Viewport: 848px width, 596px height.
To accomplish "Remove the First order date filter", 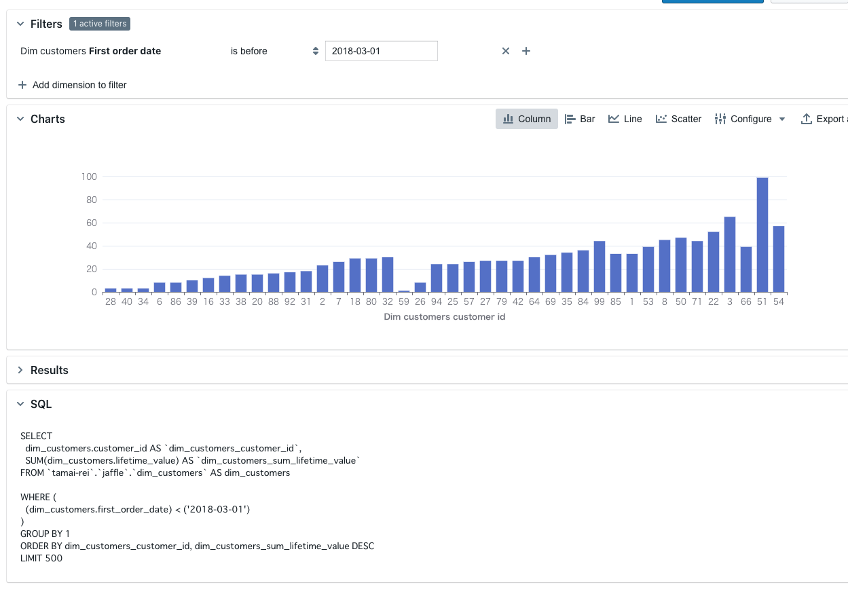I will point(505,51).
